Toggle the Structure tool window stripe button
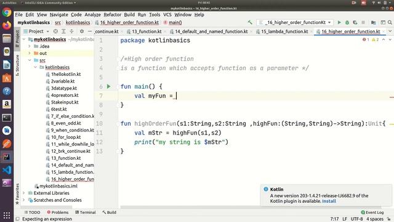 [17, 65]
